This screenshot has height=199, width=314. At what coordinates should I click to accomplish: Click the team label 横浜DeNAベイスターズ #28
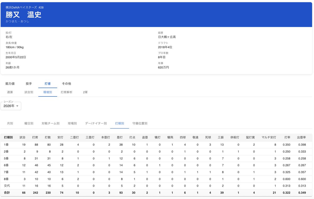(x=25, y=8)
